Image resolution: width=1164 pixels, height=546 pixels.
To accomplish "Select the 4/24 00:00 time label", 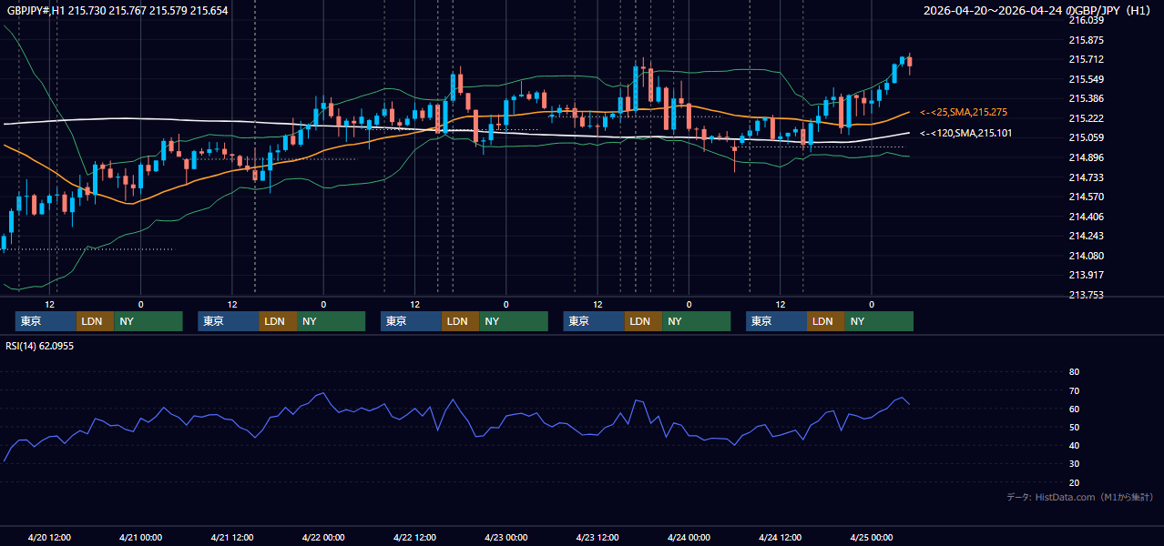I will 689,538.
